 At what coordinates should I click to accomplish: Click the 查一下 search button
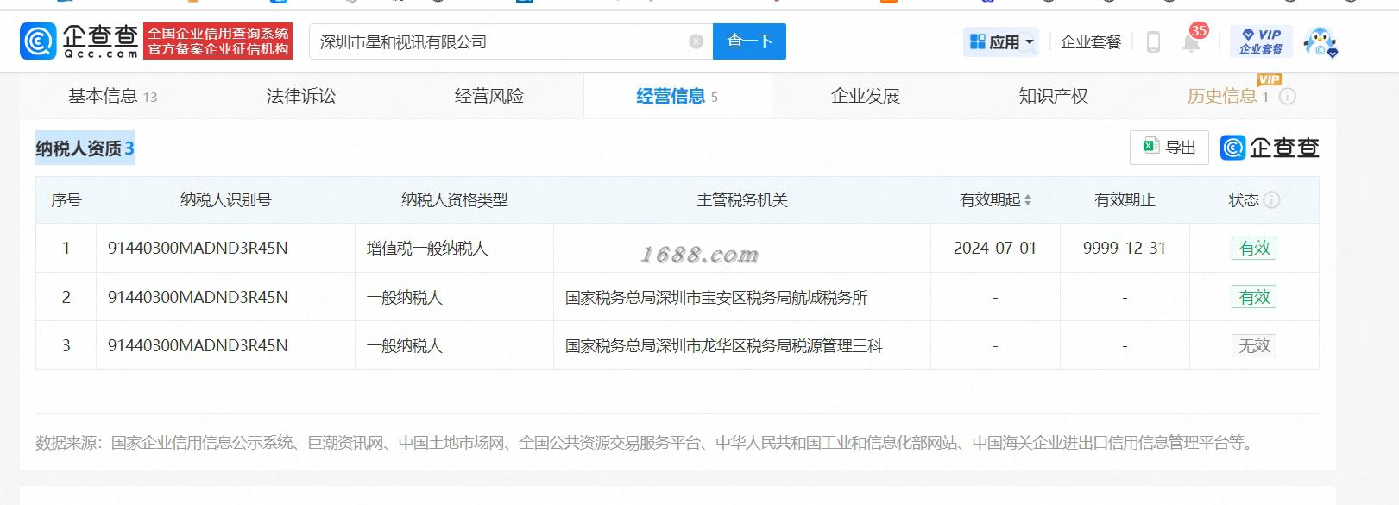click(749, 41)
